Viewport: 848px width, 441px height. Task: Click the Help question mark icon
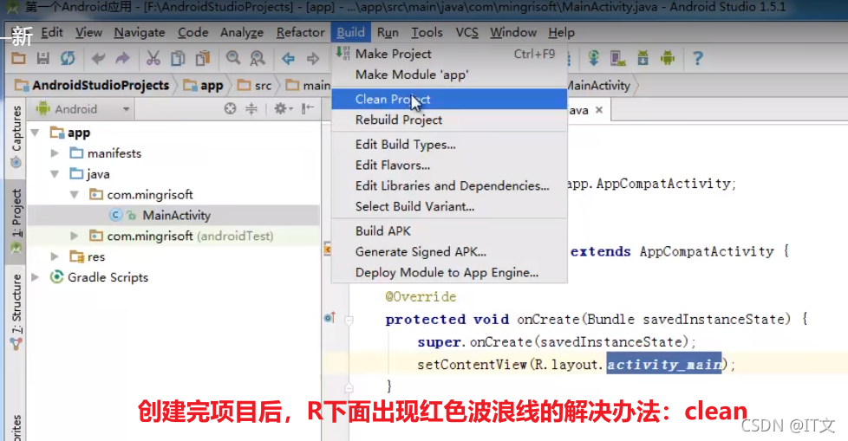(x=698, y=58)
